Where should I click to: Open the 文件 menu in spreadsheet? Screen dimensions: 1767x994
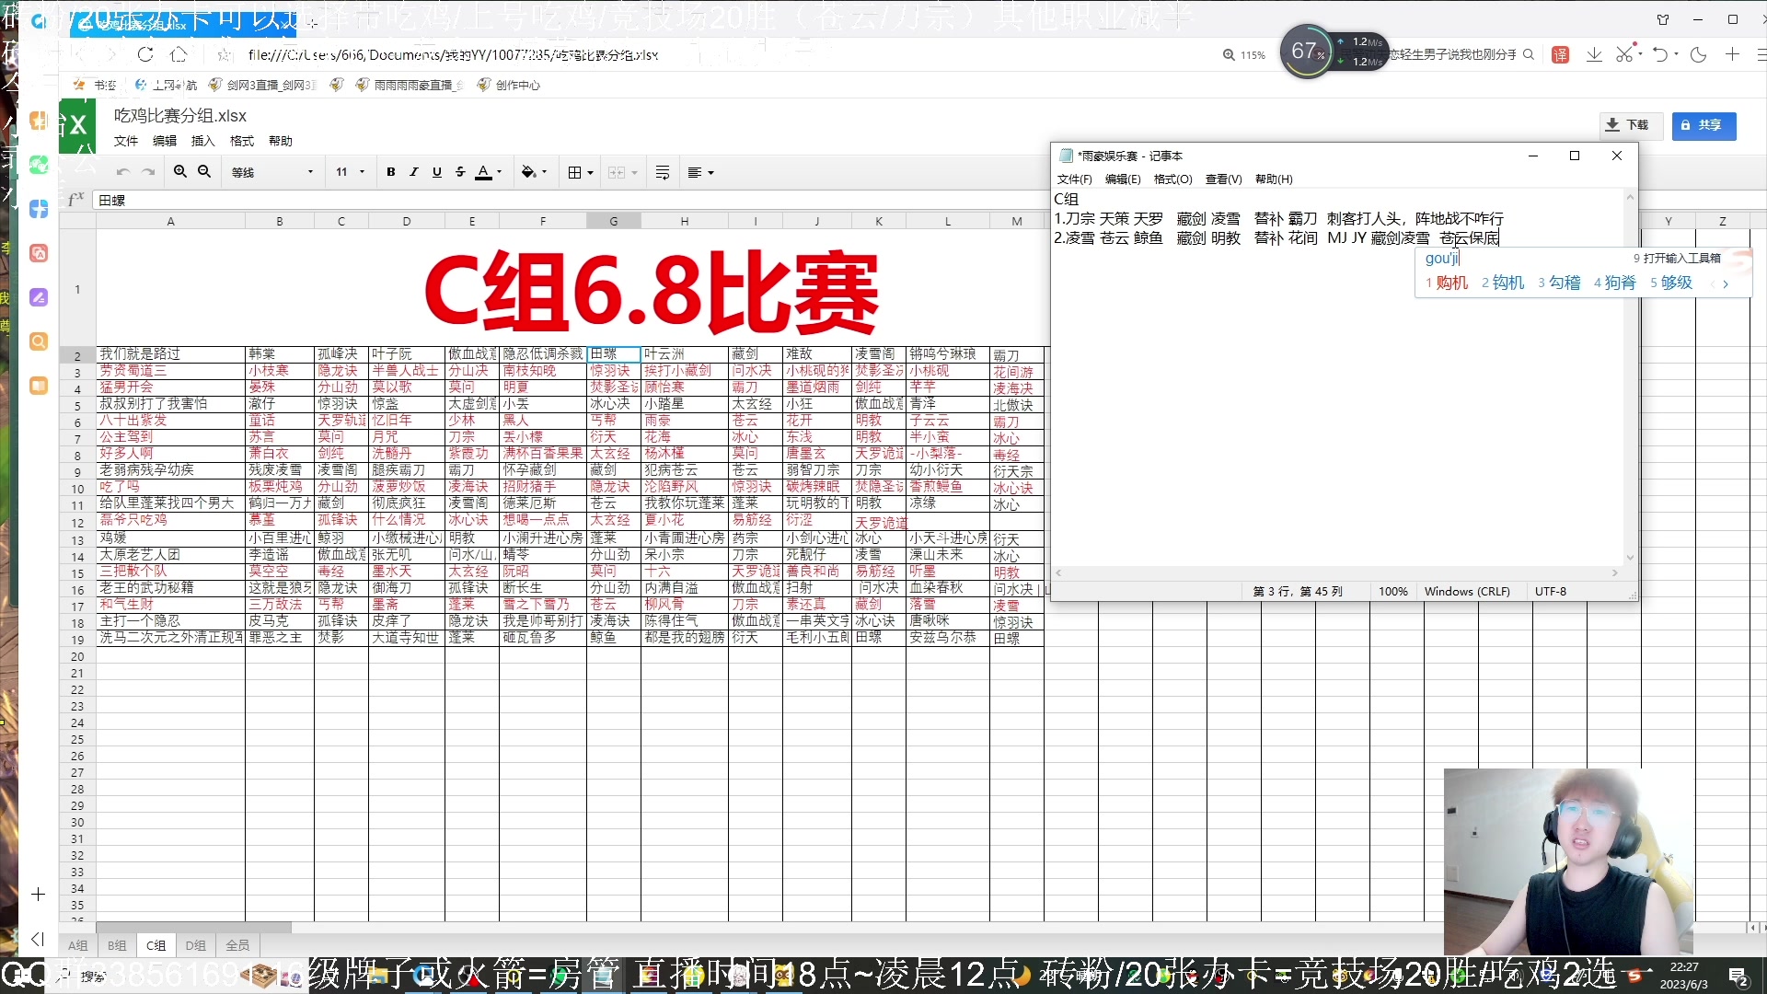coord(125,141)
